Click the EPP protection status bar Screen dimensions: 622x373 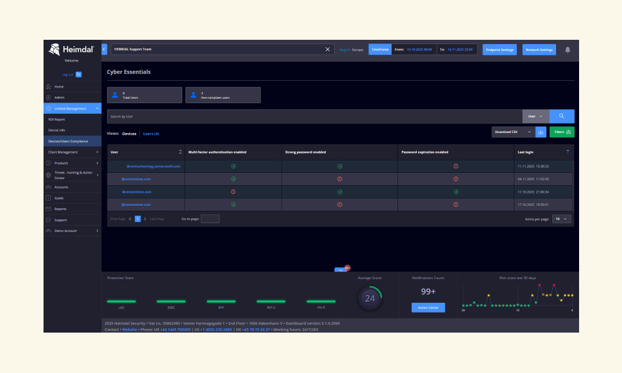221,302
